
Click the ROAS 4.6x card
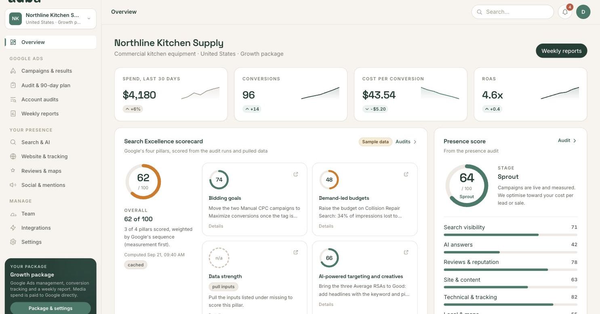click(531, 94)
